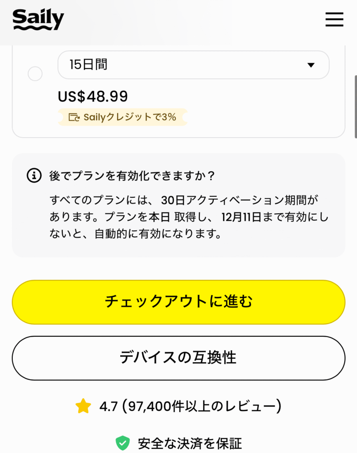Click the green shield checkmark icon
Screen dimensions: 357x453
[122, 443]
